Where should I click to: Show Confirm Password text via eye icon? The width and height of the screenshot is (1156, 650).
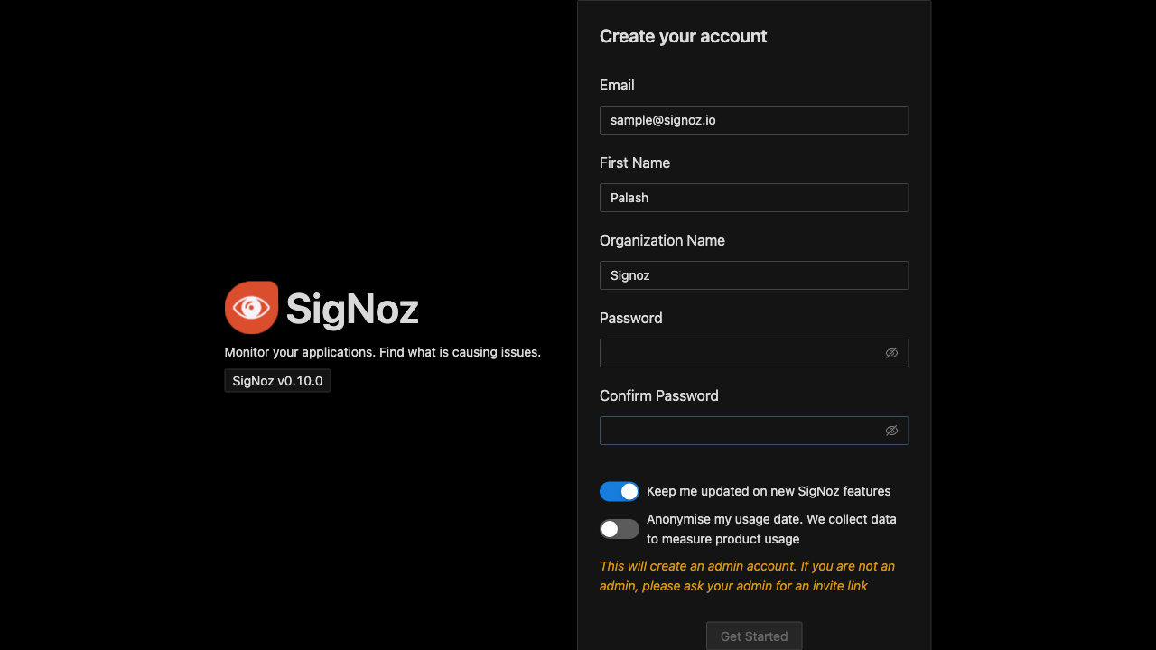[891, 431]
